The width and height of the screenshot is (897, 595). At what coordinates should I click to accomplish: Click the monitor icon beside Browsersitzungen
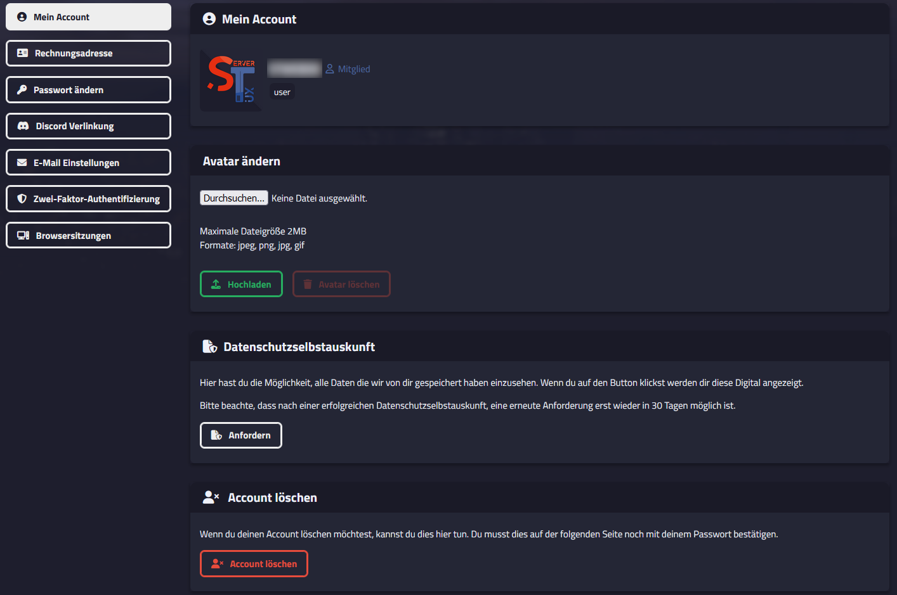pyautogui.click(x=23, y=236)
